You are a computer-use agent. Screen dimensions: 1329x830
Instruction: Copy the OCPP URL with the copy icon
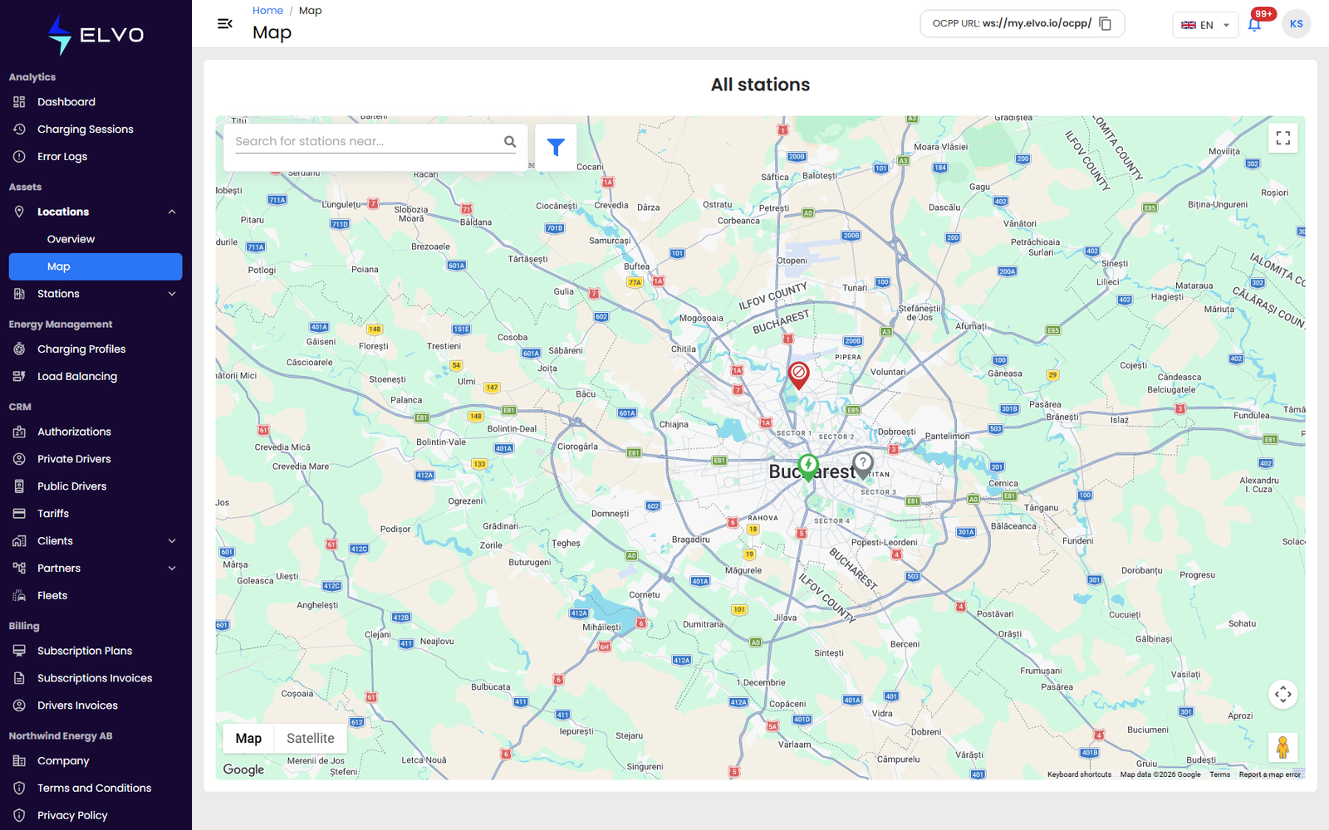point(1106,23)
